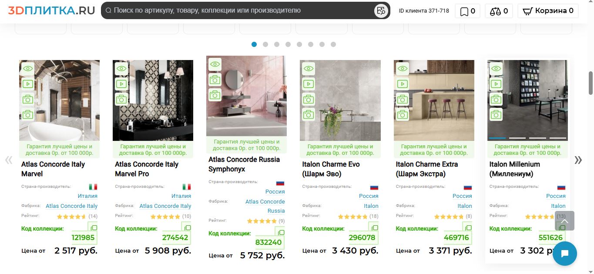Open Atlas Concorde Italy Marvel title link

point(53,169)
